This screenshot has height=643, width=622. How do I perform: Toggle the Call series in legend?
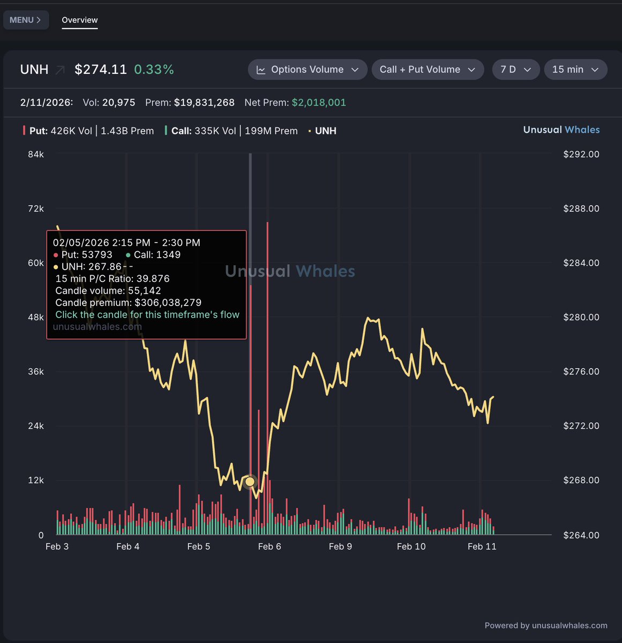231,131
